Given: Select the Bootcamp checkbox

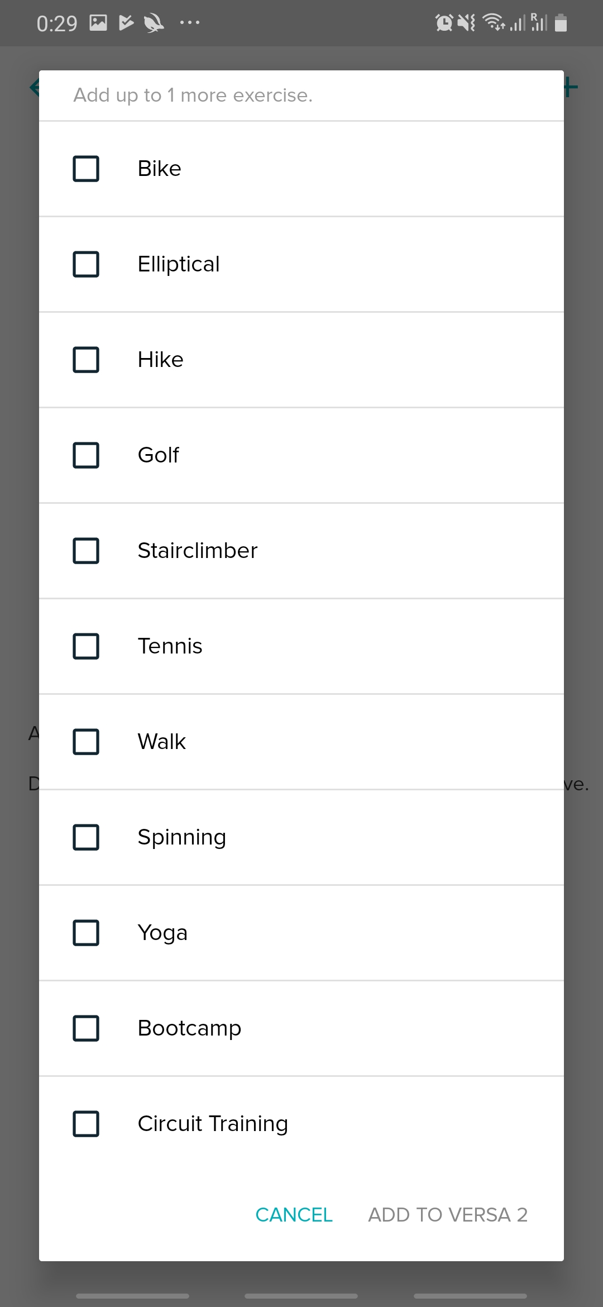Looking at the screenshot, I should (x=86, y=1028).
